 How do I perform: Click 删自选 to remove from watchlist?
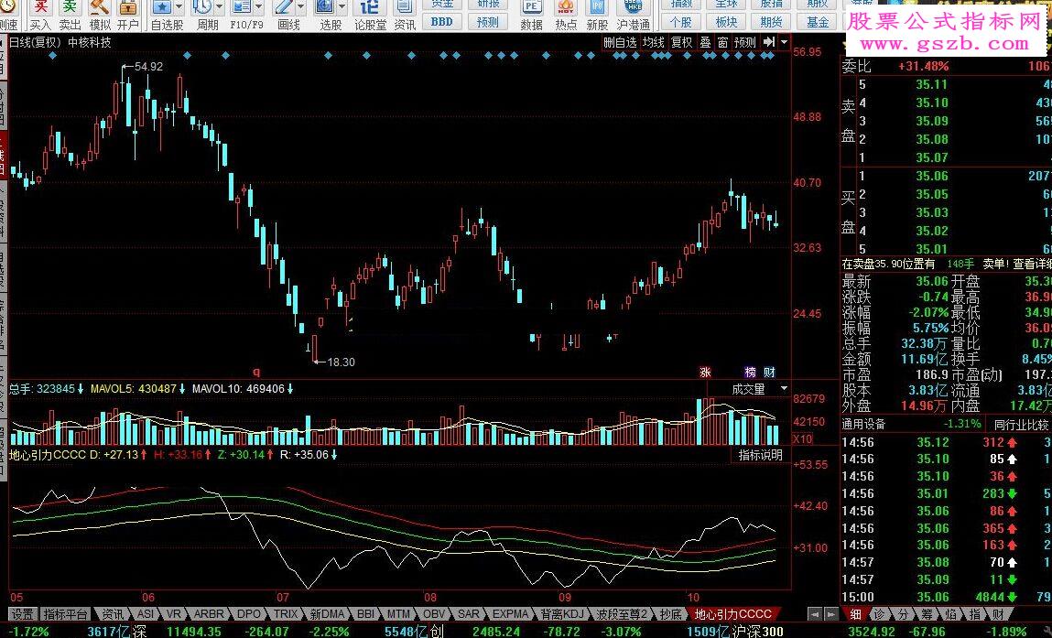click(x=620, y=42)
